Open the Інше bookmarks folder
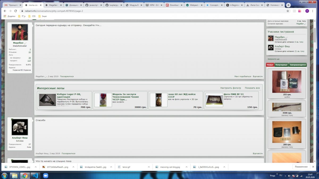The image size is (319, 179). [x=43, y=16]
